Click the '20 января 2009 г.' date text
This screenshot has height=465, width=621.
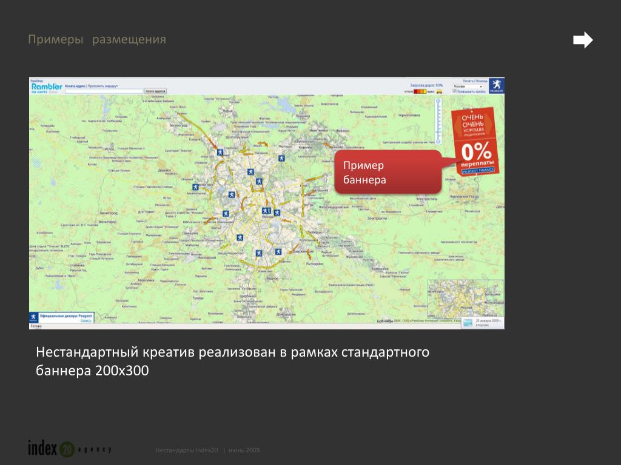[489, 321]
